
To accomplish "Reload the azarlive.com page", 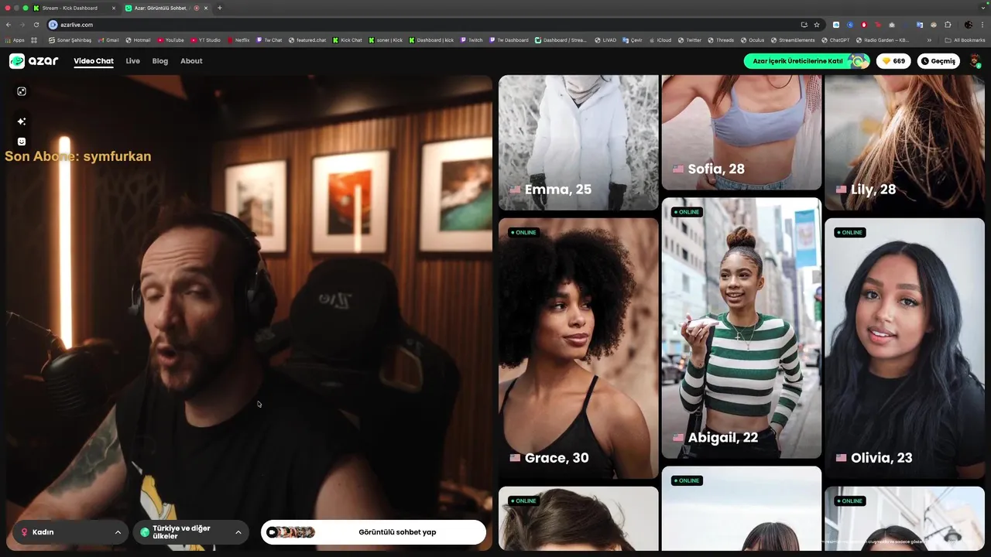I will coord(36,25).
